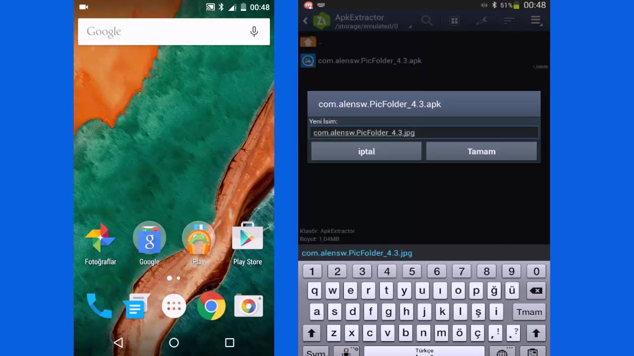Tap the q key

(x=315, y=291)
